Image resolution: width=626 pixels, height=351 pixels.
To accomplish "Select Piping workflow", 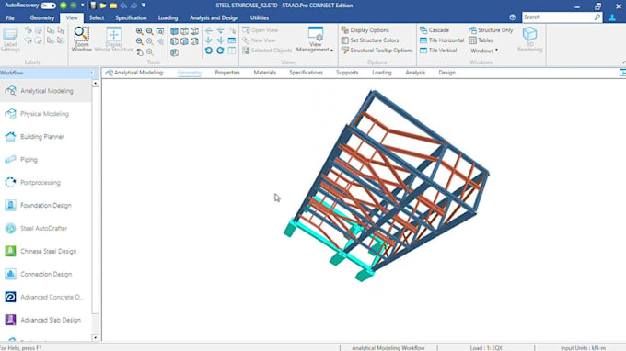I will click(x=46, y=160).
